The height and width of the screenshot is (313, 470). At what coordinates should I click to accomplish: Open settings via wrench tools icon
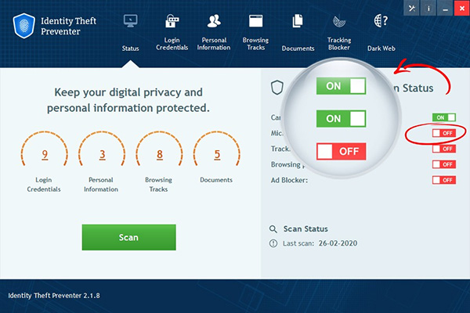pyautogui.click(x=411, y=9)
